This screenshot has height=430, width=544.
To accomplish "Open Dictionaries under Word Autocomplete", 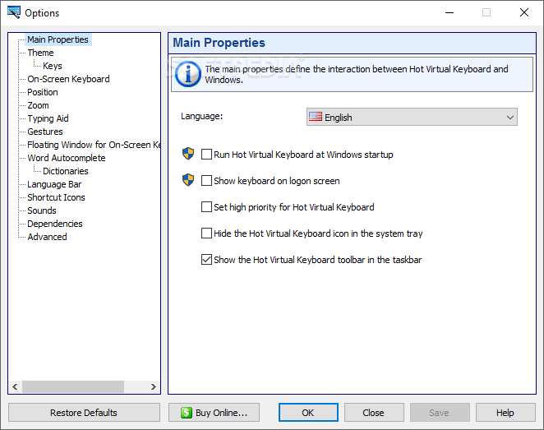I will (66, 171).
